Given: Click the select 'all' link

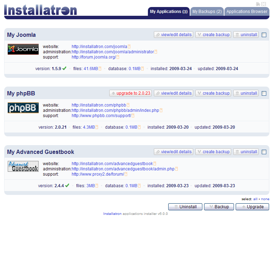Looking at the screenshot, I should (255, 199).
